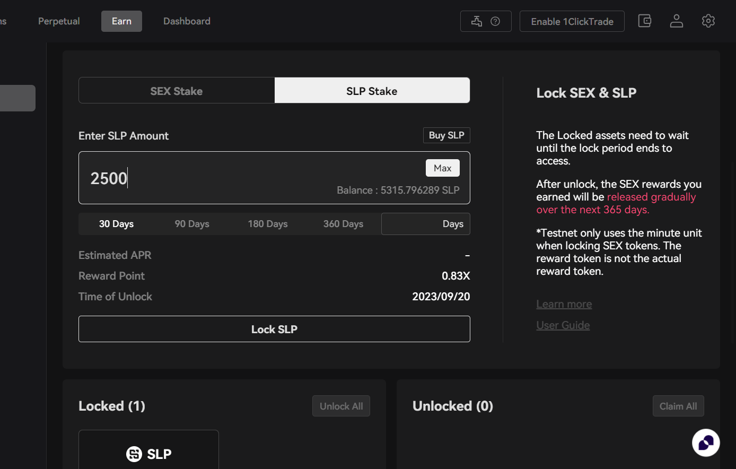
Task: Click the Unlock All button
Action: click(341, 406)
